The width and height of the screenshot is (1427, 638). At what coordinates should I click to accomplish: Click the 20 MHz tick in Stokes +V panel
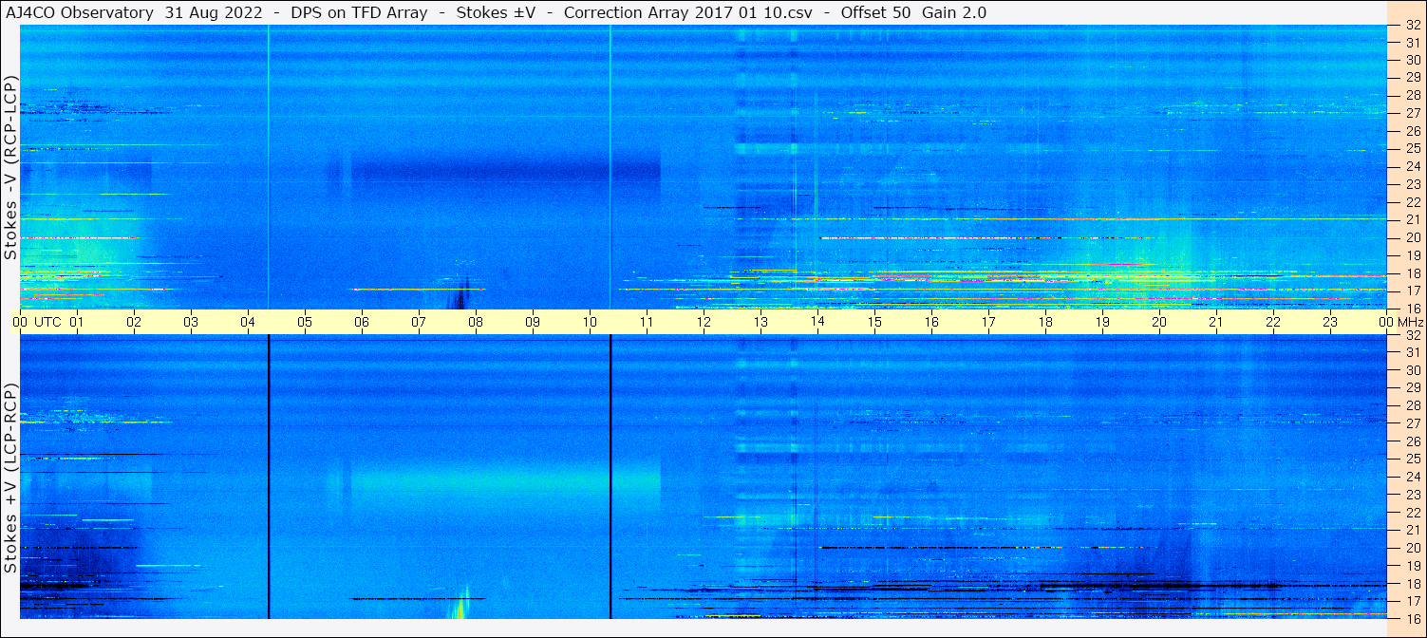1413,548
